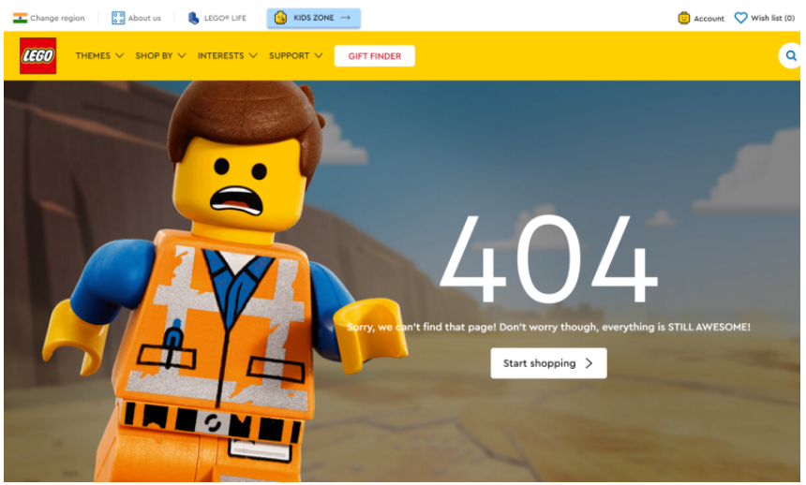
Task: Click the About us icon
Action: 118,18
